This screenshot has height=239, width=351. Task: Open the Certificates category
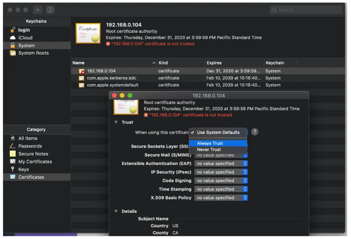tap(37, 177)
